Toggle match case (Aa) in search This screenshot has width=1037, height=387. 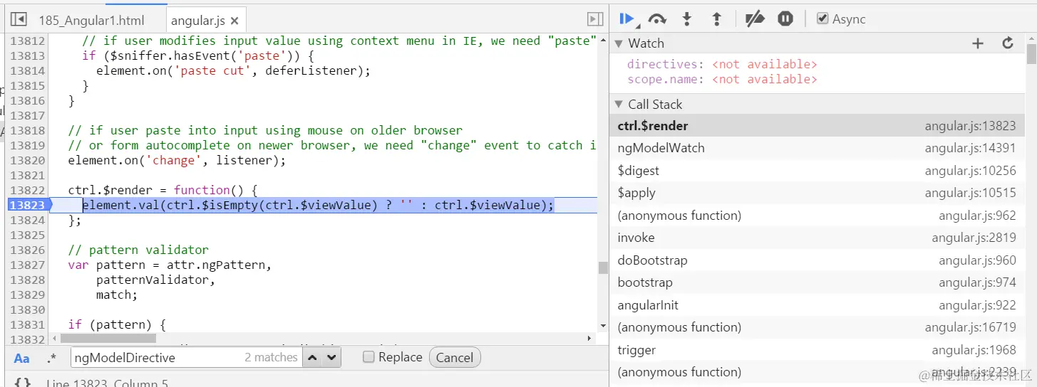pos(22,358)
